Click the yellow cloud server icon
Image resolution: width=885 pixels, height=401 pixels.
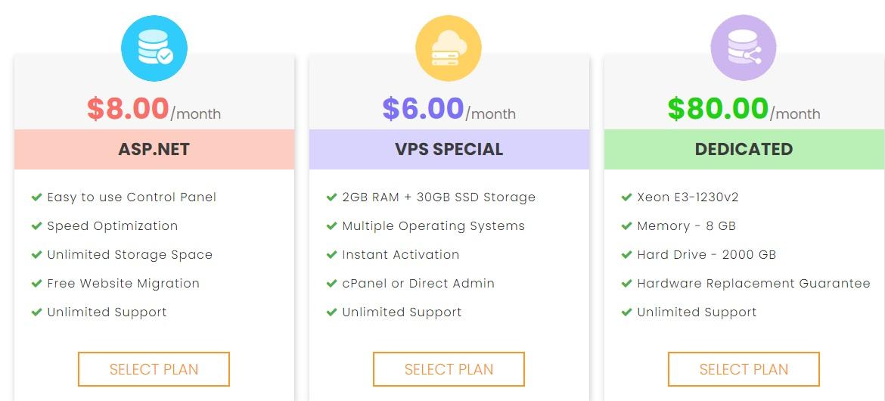(449, 48)
